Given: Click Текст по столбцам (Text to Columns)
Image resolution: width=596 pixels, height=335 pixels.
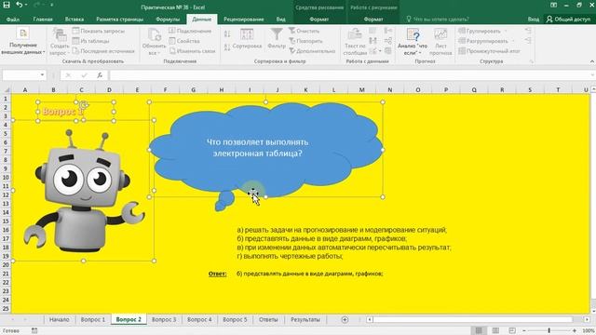Looking at the screenshot, I should click(355, 42).
